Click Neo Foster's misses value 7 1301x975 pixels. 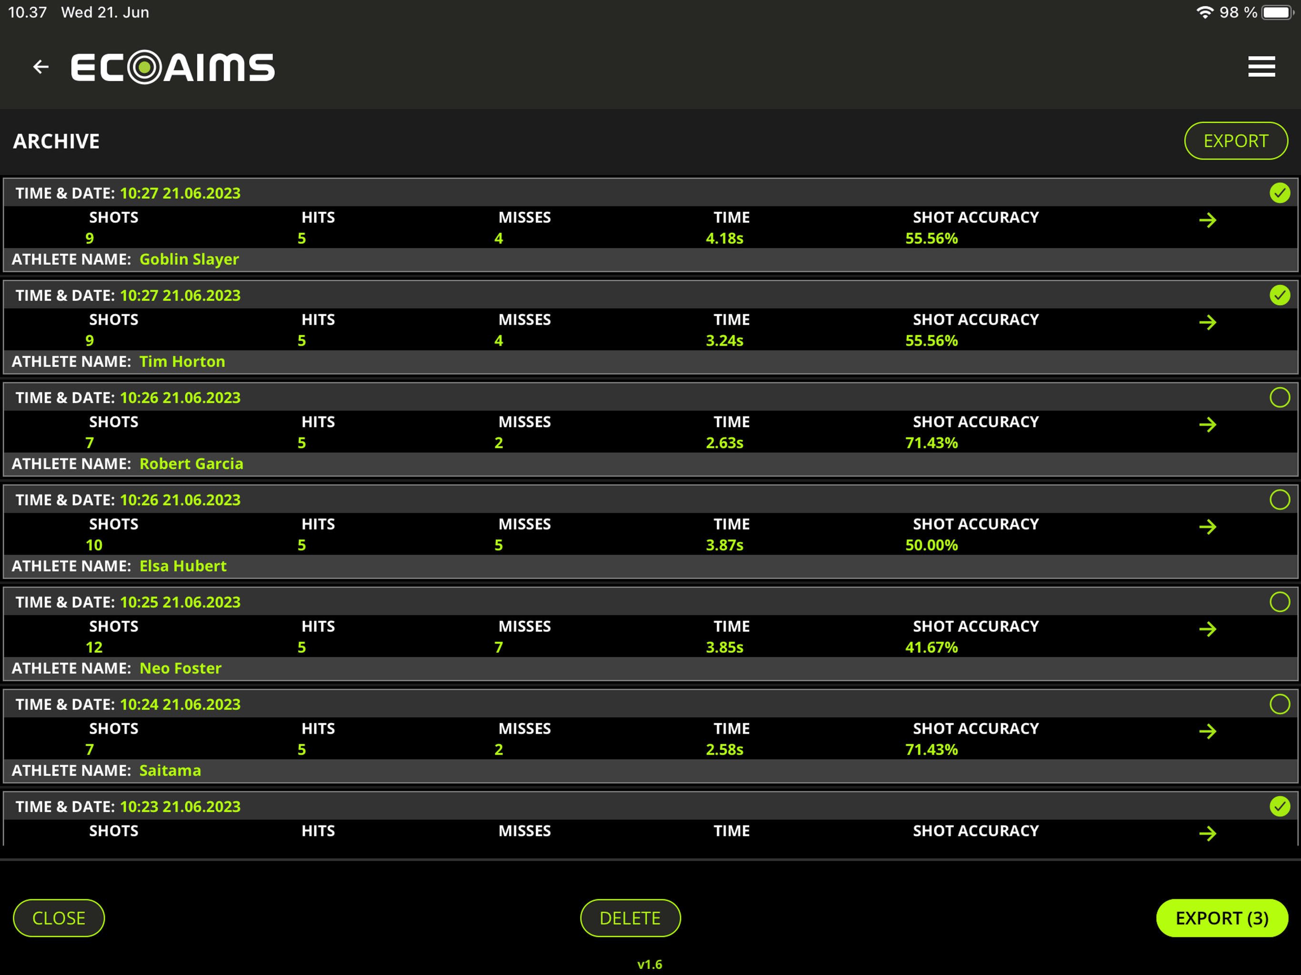(498, 648)
